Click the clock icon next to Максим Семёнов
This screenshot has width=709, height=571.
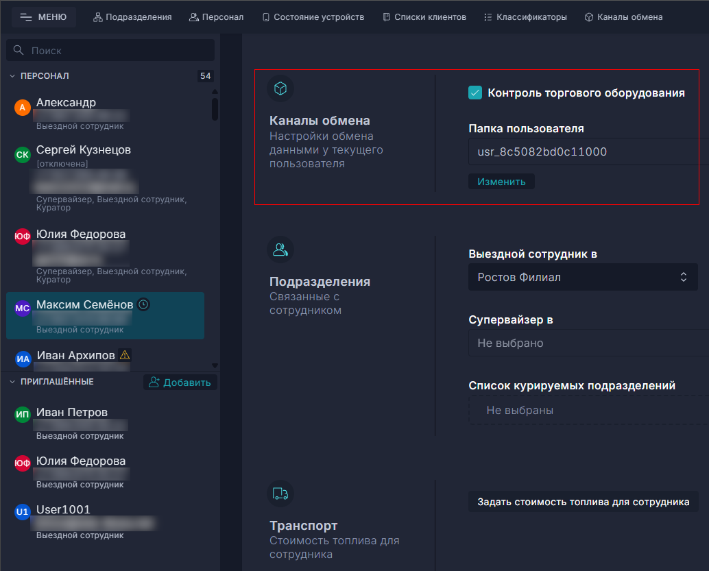click(143, 305)
